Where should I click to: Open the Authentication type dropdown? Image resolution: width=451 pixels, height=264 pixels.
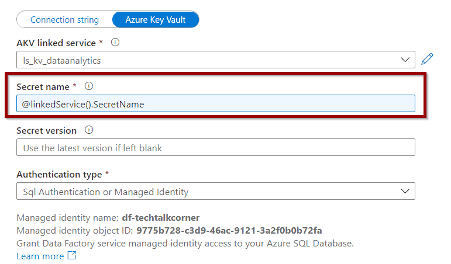(216, 191)
